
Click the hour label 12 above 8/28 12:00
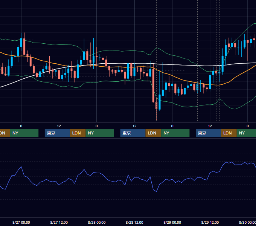click(134, 126)
